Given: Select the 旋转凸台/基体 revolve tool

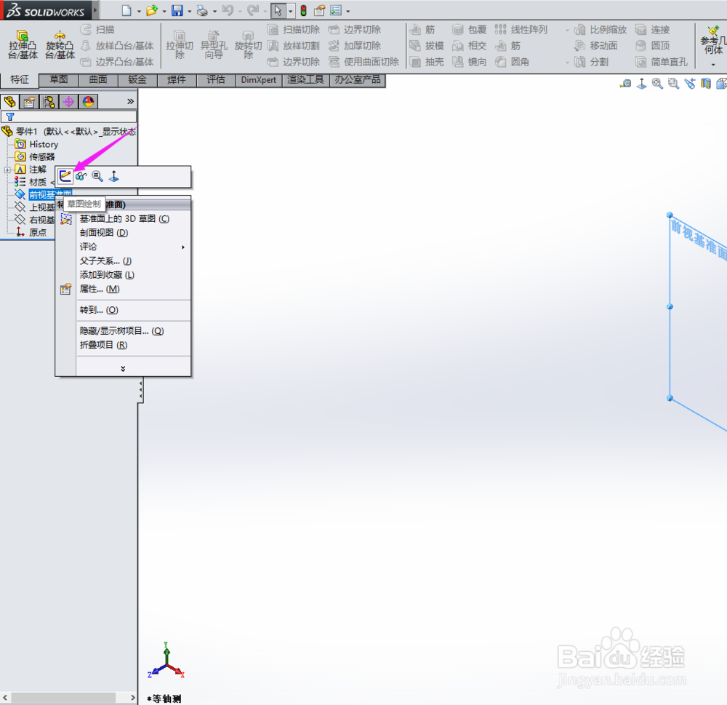Looking at the screenshot, I should [59, 44].
